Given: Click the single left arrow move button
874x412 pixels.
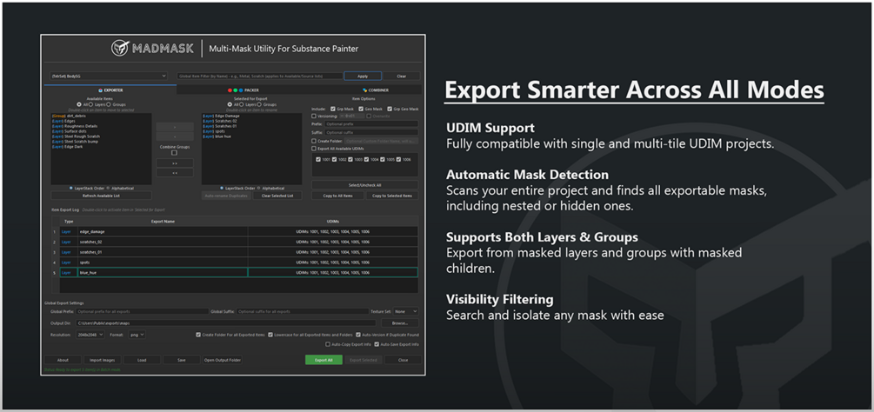Looking at the screenshot, I should [175, 136].
